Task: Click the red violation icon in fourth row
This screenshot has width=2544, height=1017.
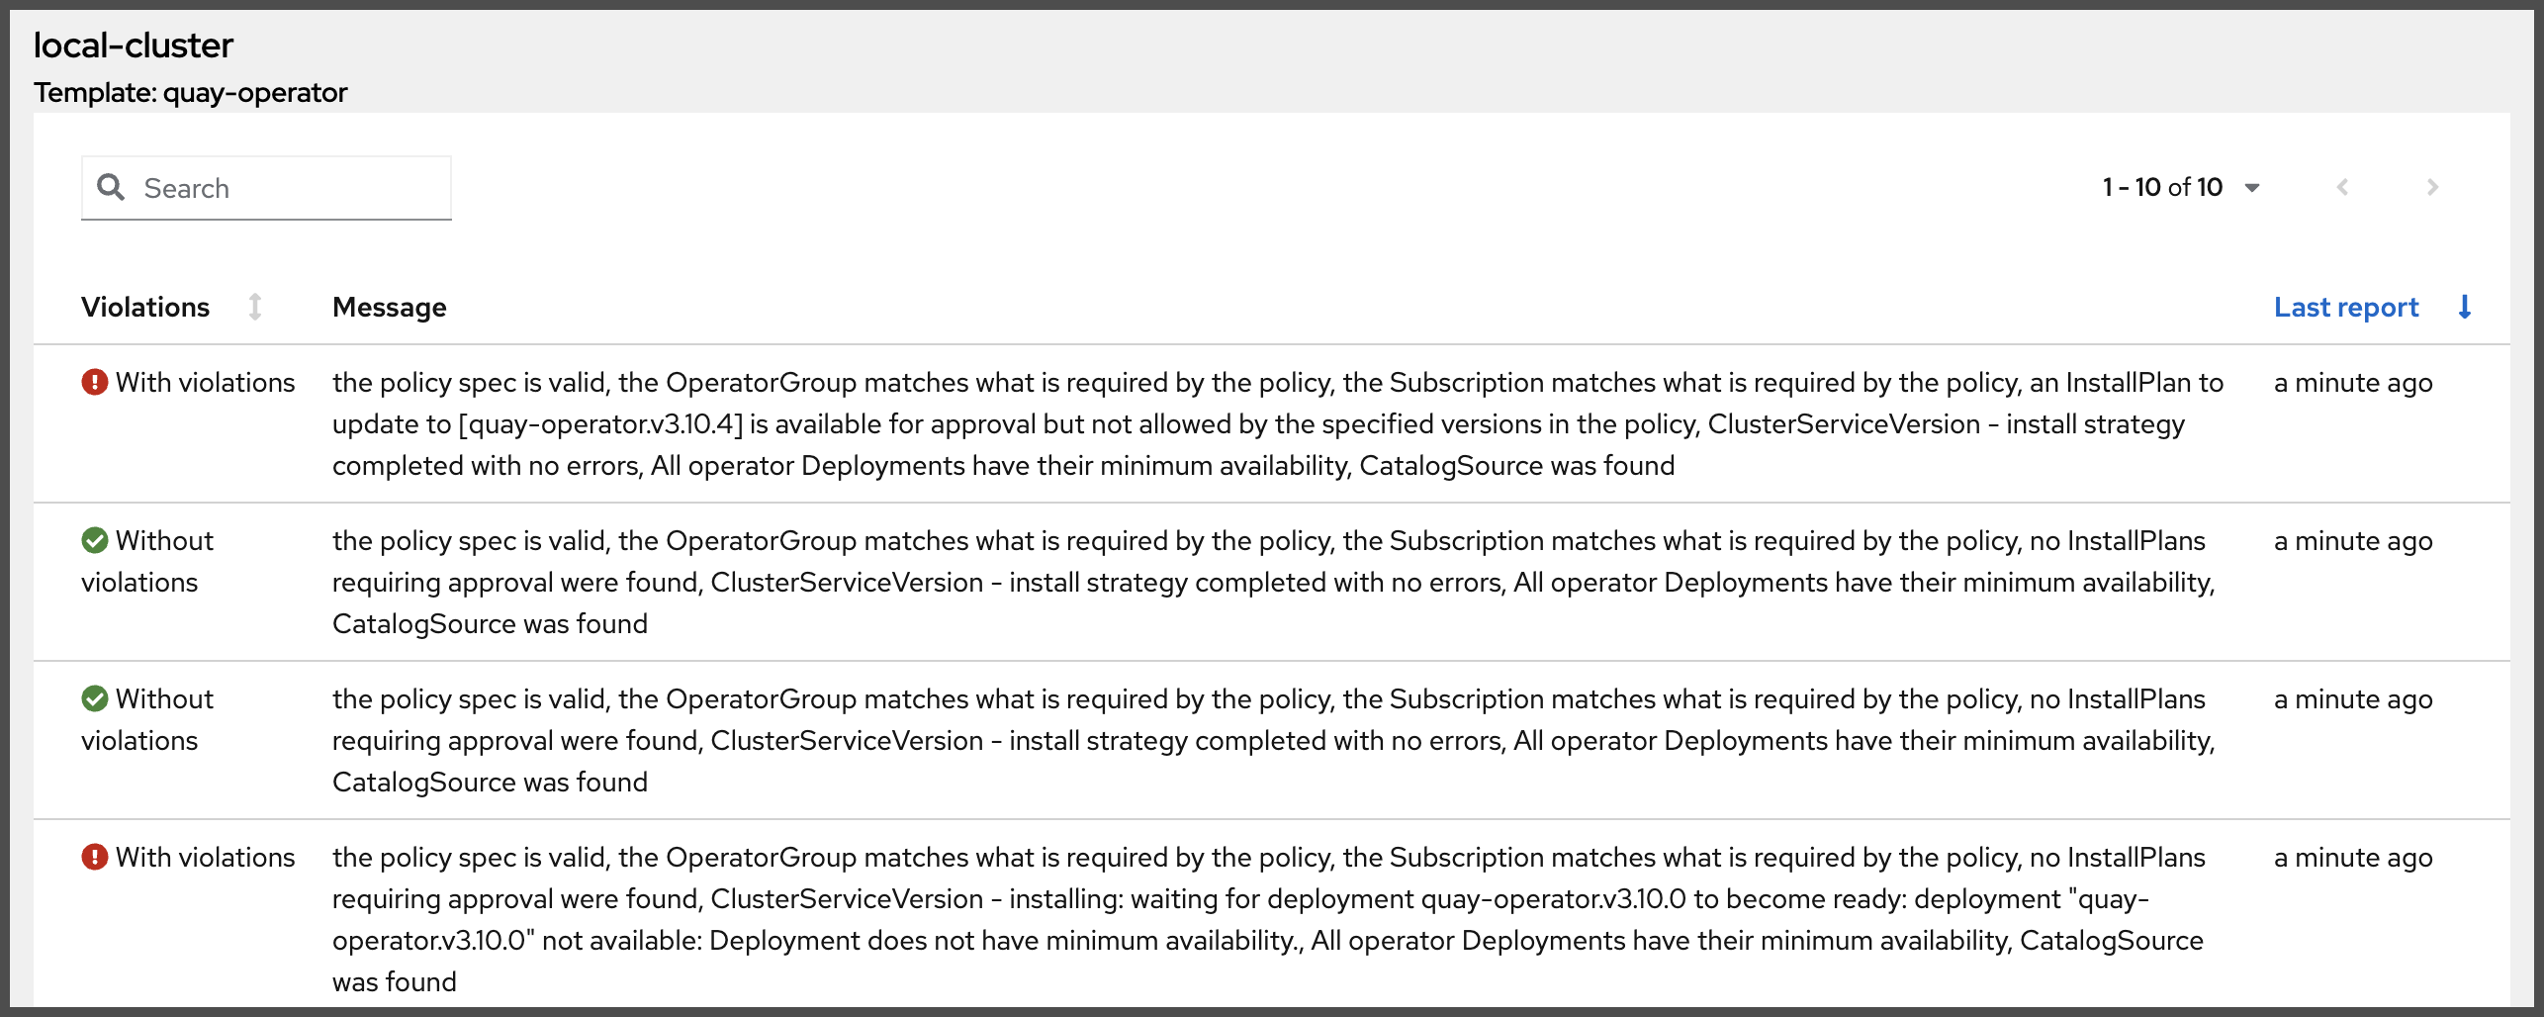Action: click(x=95, y=857)
